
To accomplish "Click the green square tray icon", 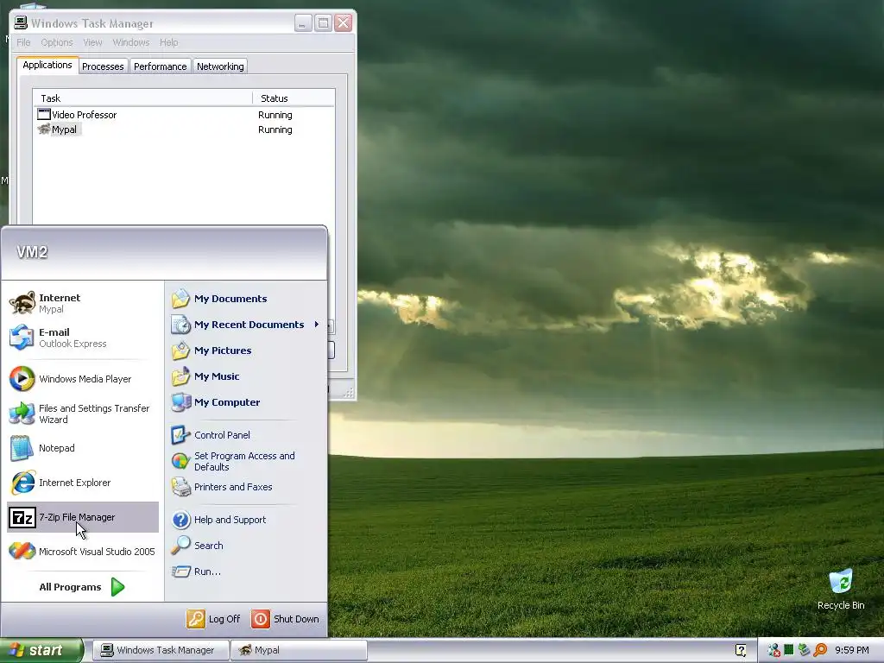I will [x=789, y=650].
